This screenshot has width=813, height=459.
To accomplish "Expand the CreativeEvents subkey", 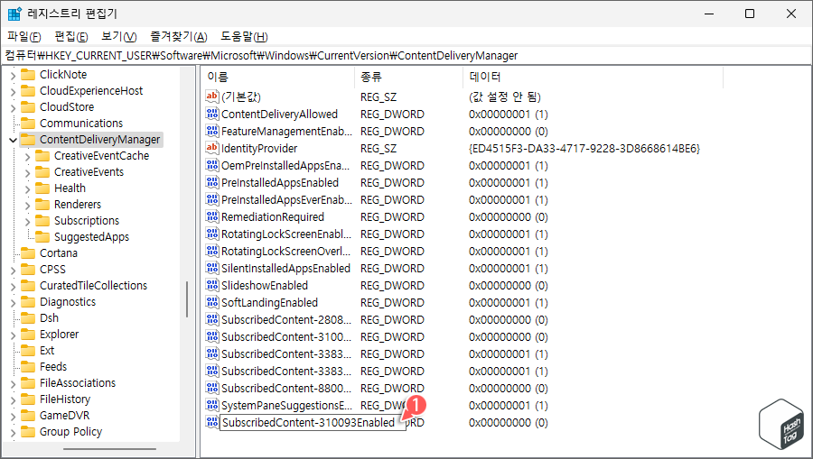I will (x=27, y=172).
